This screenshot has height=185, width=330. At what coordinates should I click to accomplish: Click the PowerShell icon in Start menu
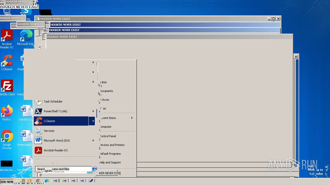(38, 111)
